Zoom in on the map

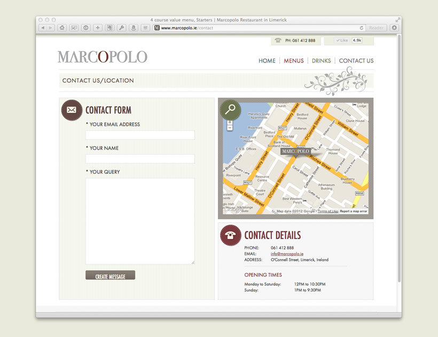click(230, 122)
